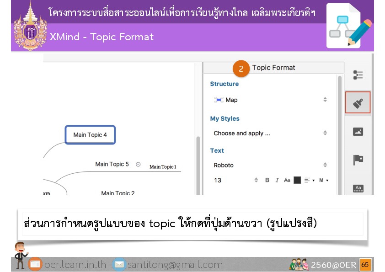This screenshot has width=385, height=272.
Task: Click the font size 13 stepper
Action: click(x=256, y=180)
